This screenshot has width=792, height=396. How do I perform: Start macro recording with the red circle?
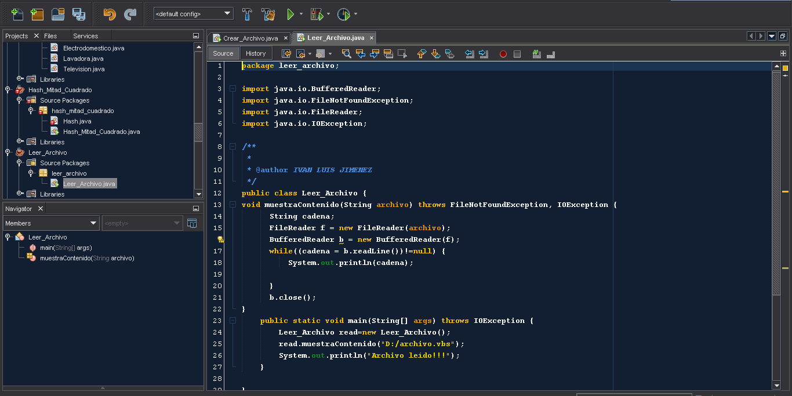(503, 54)
